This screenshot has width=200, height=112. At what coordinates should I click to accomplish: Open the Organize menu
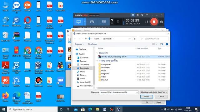pos(79,44)
